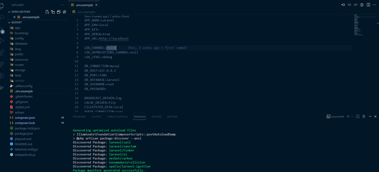Viewport: 379px width, 172px height.
Task: Click the powershell terminal profile icon
Action: pyautogui.click(x=328, y=117)
